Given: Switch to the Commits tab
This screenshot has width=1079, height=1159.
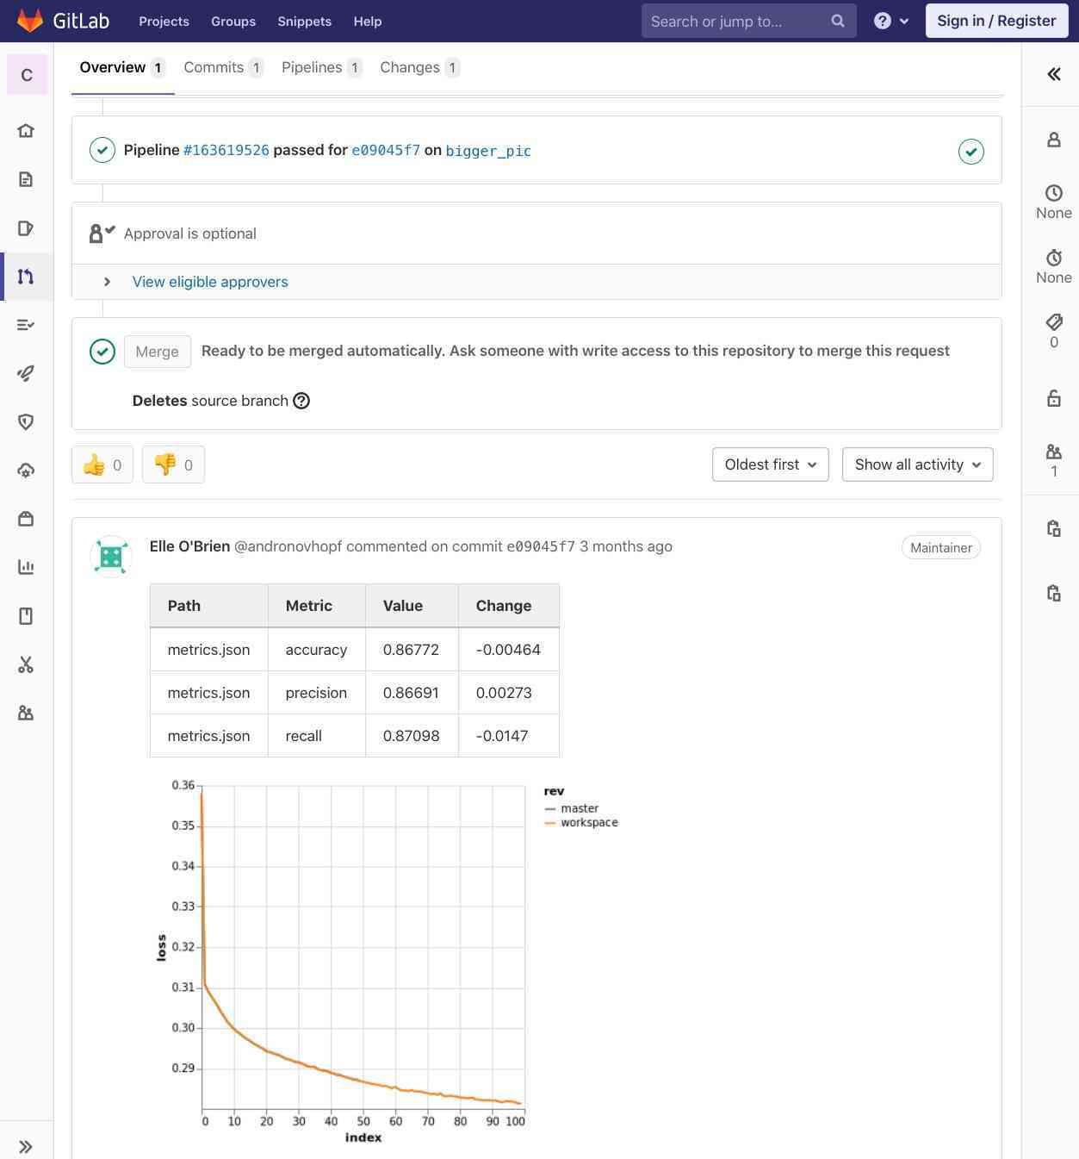Looking at the screenshot, I should pyautogui.click(x=224, y=67).
